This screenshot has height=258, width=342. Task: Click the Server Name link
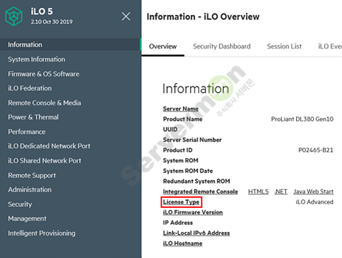click(181, 109)
